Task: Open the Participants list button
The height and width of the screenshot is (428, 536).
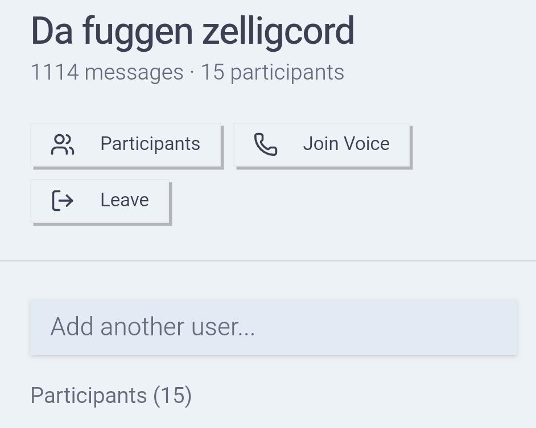Action: point(126,145)
